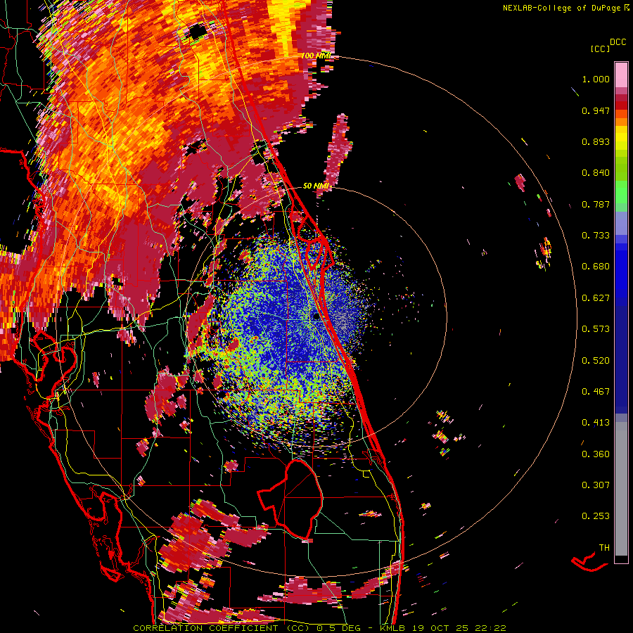Select the 0.413 legend value

(596, 423)
